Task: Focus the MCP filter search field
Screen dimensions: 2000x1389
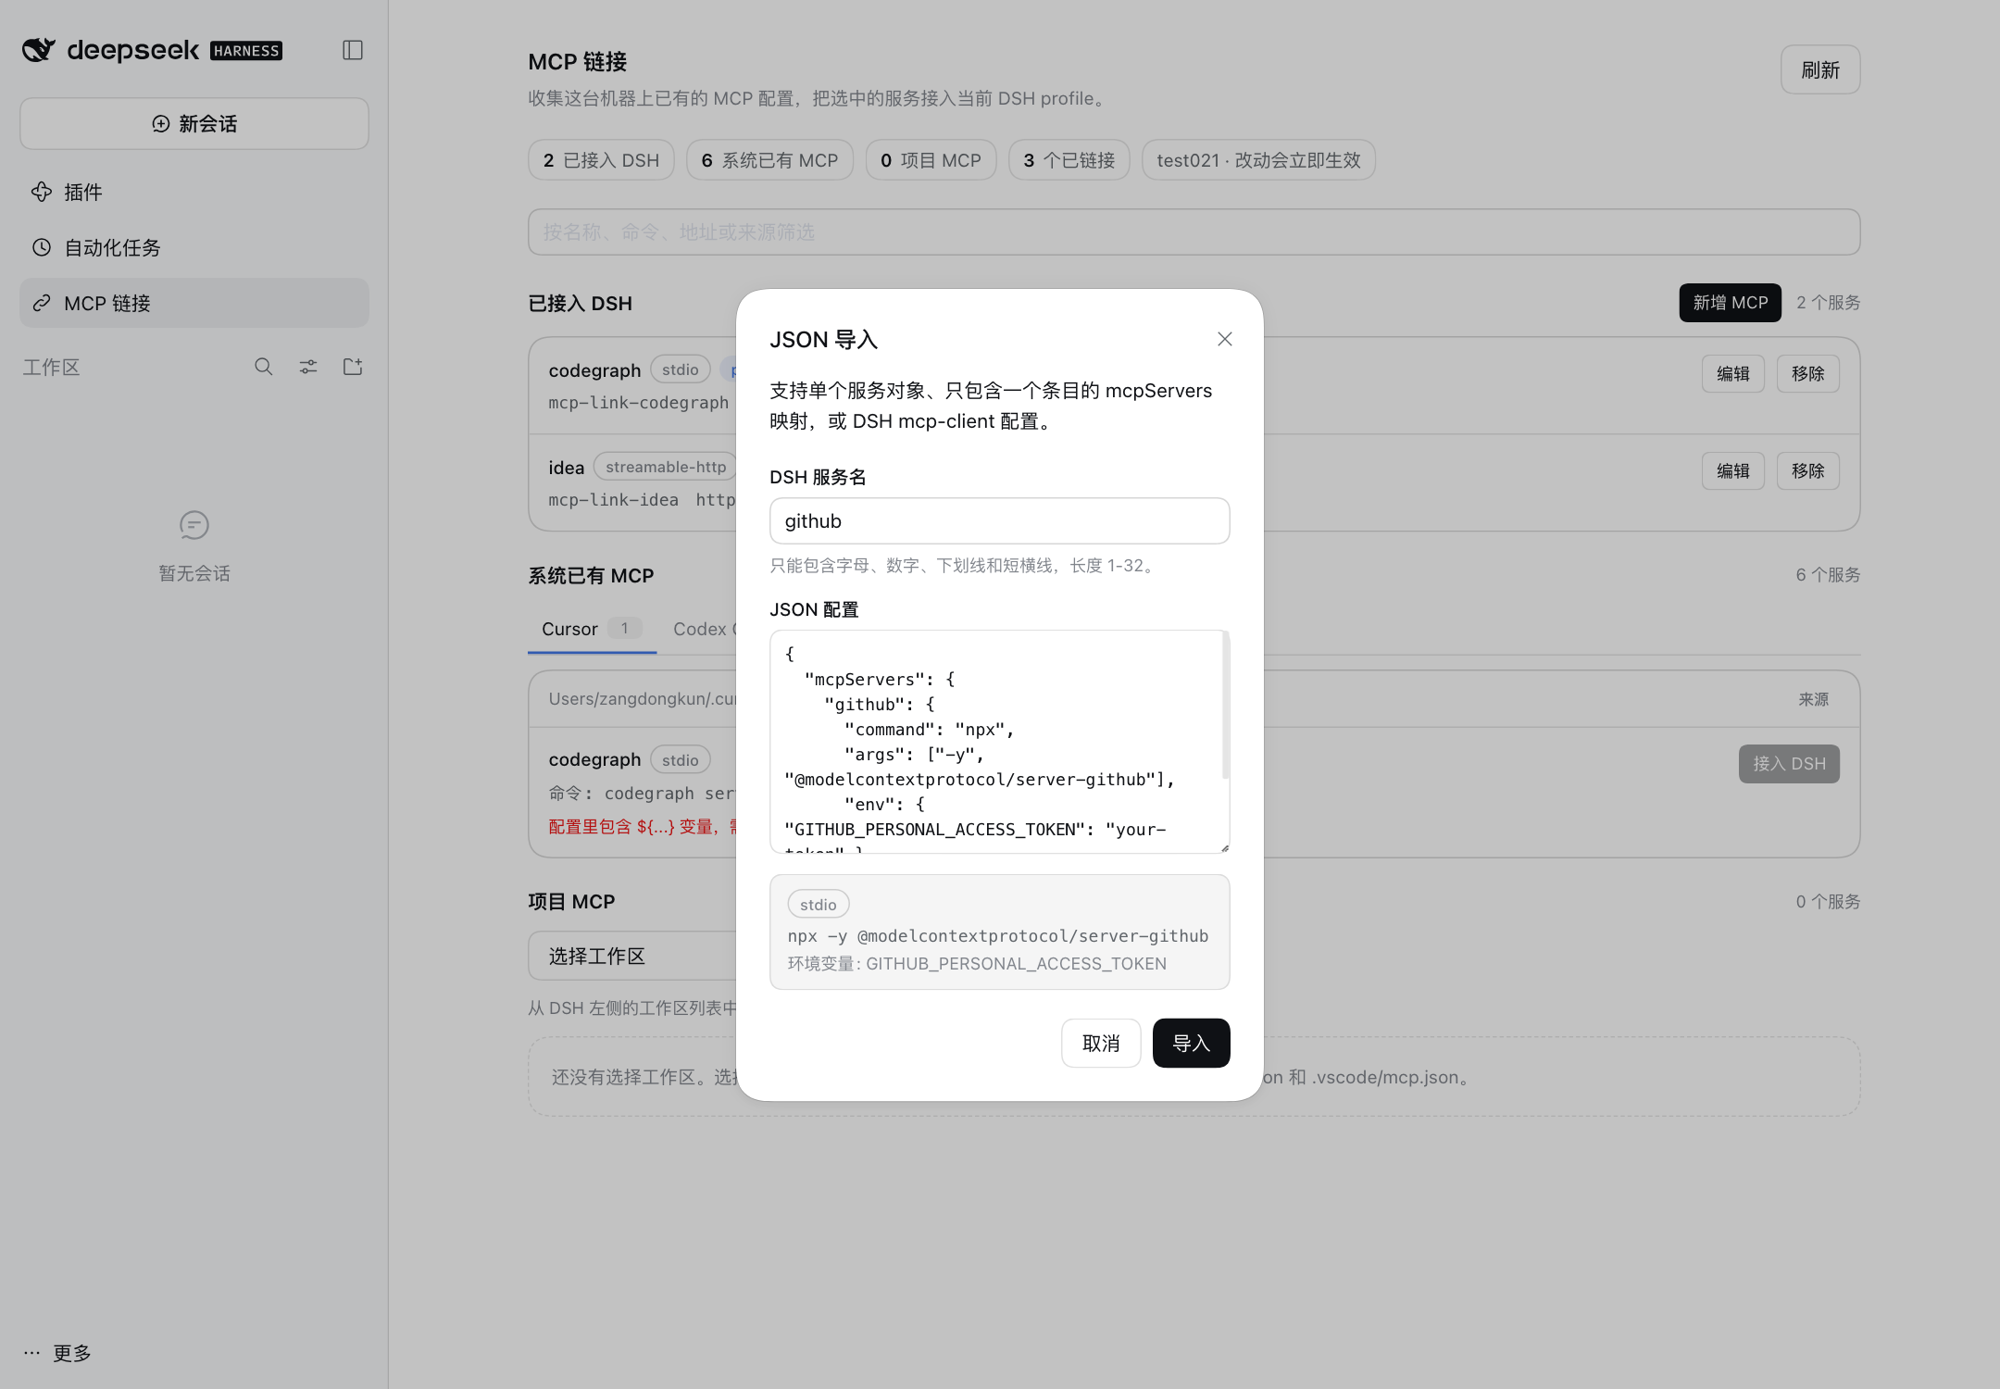Action: pyautogui.click(x=1194, y=231)
